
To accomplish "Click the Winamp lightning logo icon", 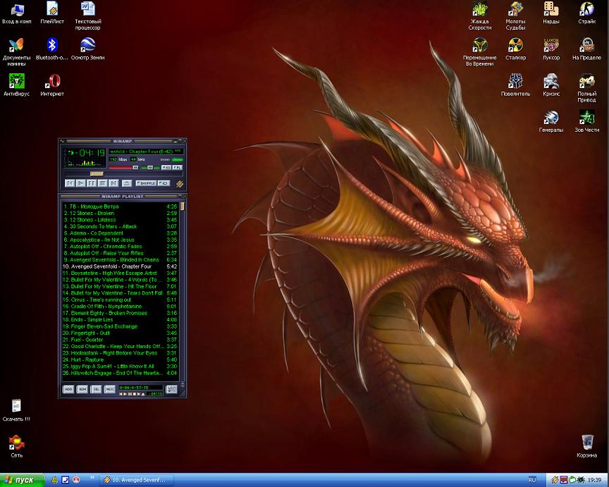I will [180, 183].
